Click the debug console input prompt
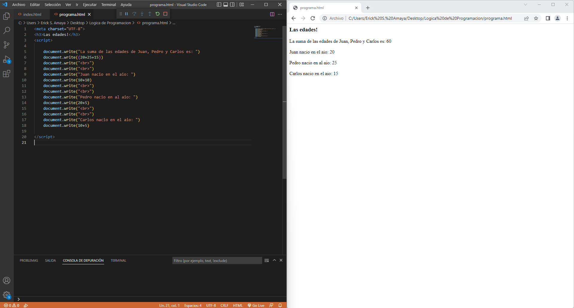The height and width of the screenshot is (308, 574). coord(150,299)
